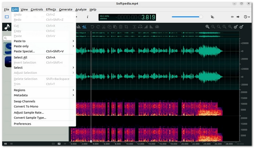Click the first vertical zoom icon

click(x=236, y=27)
